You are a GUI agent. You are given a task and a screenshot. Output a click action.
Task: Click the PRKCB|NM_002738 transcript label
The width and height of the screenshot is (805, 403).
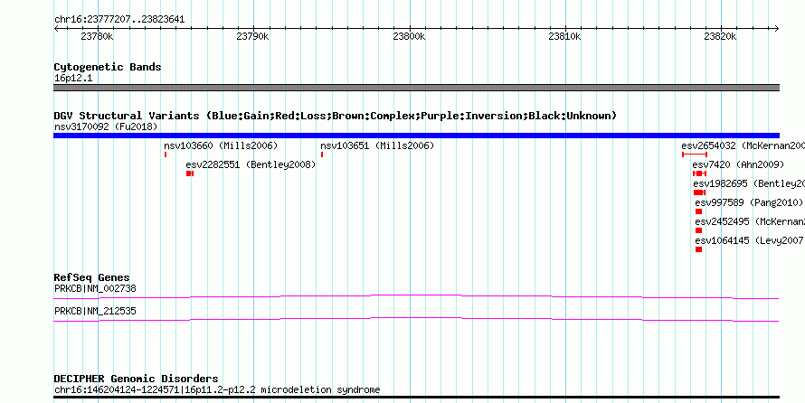click(x=96, y=288)
